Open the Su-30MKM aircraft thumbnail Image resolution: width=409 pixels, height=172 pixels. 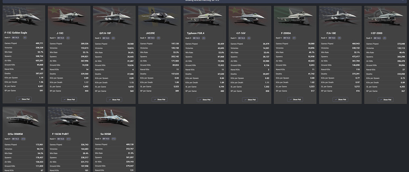click(24, 117)
